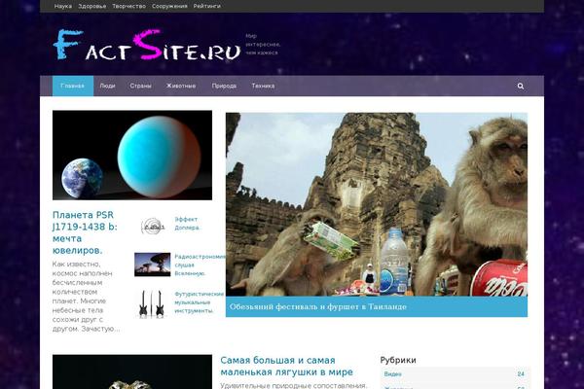
Task: Open the Творчество top menu item
Action: point(128,7)
